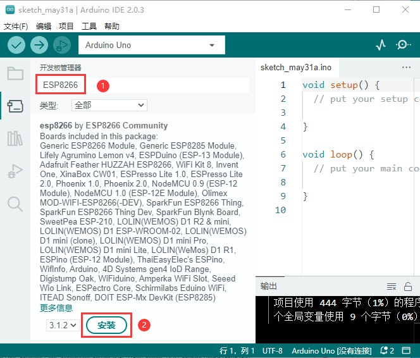The image size is (420, 358).
Task: Toggle the output scroll lock icon
Action: pyautogui.click(x=408, y=287)
